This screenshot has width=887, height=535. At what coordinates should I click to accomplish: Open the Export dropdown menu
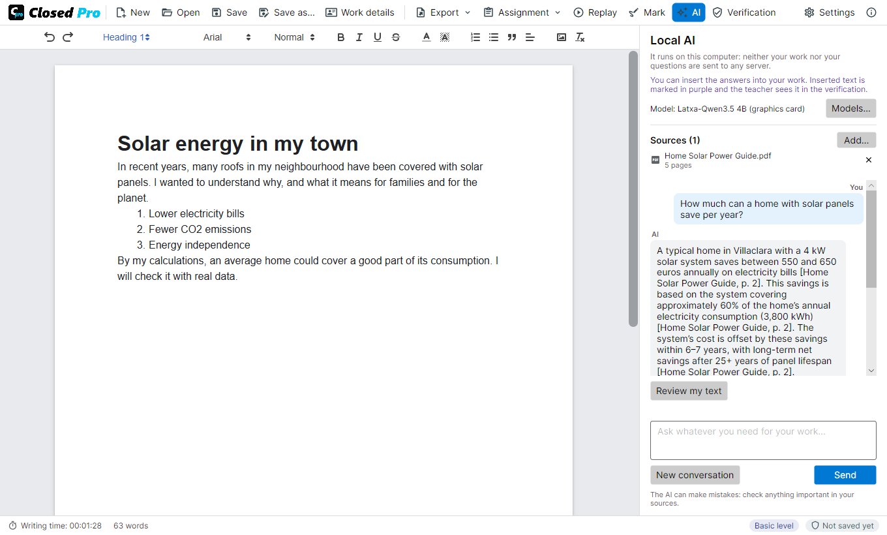pos(442,12)
